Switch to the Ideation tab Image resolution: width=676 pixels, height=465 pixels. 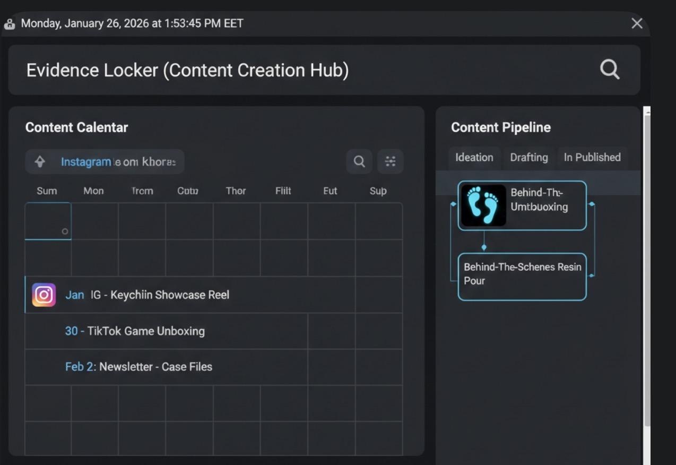pyautogui.click(x=474, y=158)
